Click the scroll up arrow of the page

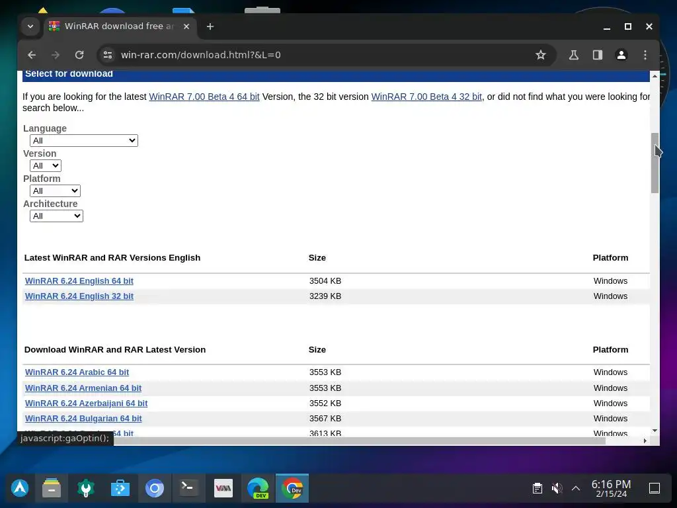click(x=655, y=76)
